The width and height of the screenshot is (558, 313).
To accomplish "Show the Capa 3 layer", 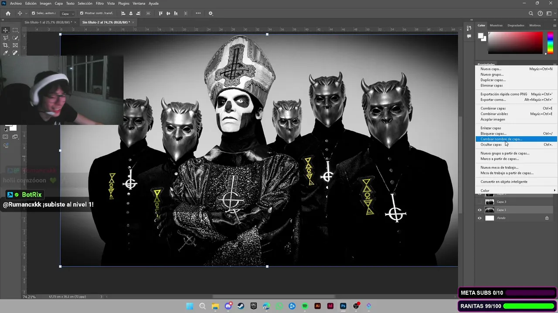I will pyautogui.click(x=480, y=202).
